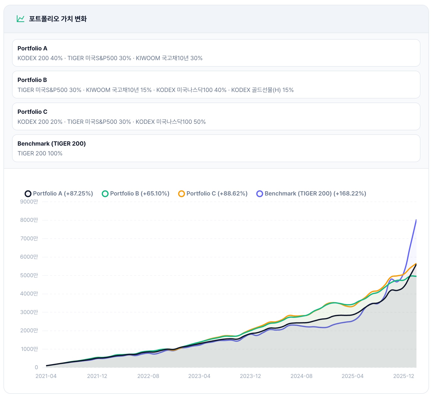This screenshot has width=432, height=397.
Task: Click the 9000만 y-axis label
Action: (x=29, y=202)
